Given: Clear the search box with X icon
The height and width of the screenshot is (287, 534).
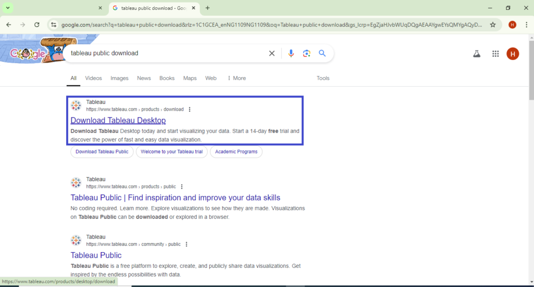Looking at the screenshot, I should pos(272,53).
